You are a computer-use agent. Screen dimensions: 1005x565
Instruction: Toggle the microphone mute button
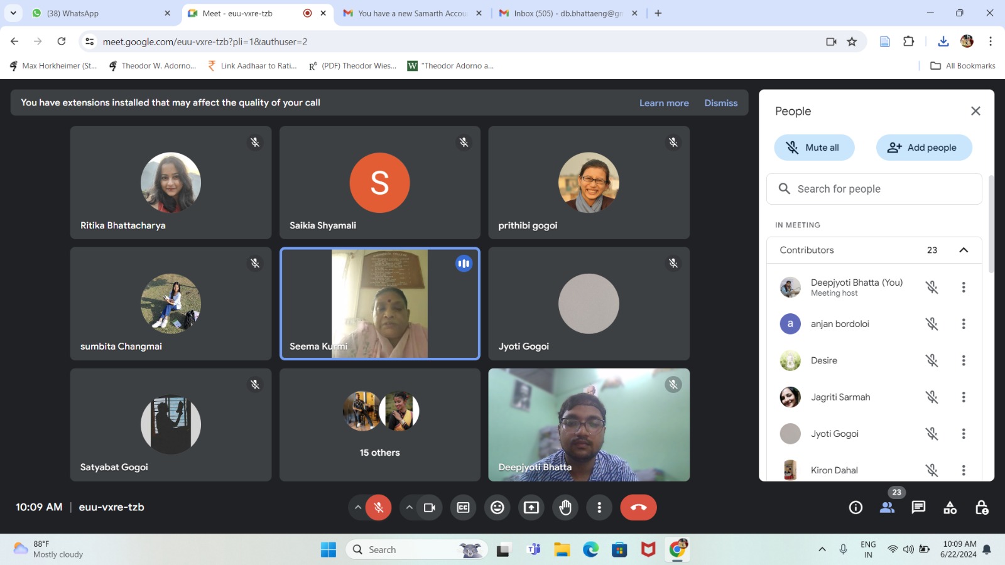tap(379, 507)
